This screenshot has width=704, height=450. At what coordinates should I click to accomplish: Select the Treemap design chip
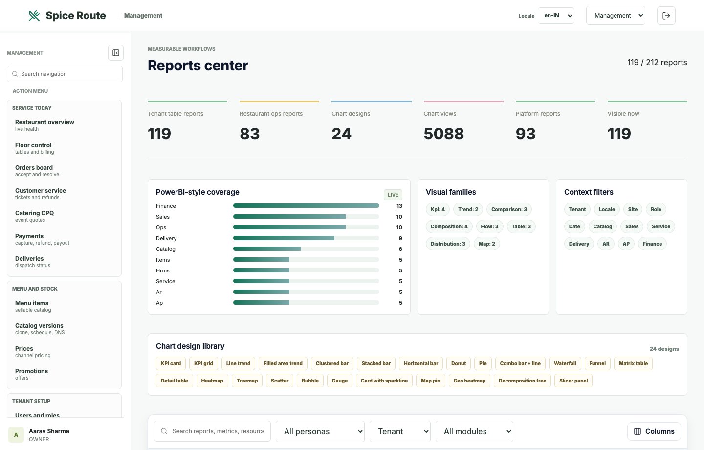click(247, 381)
